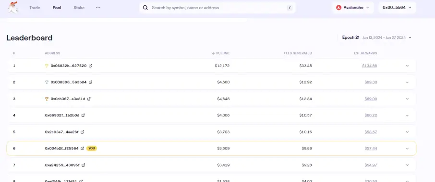Select address 0x06832b...627520
This screenshot has height=182, width=435.
coord(69,66)
